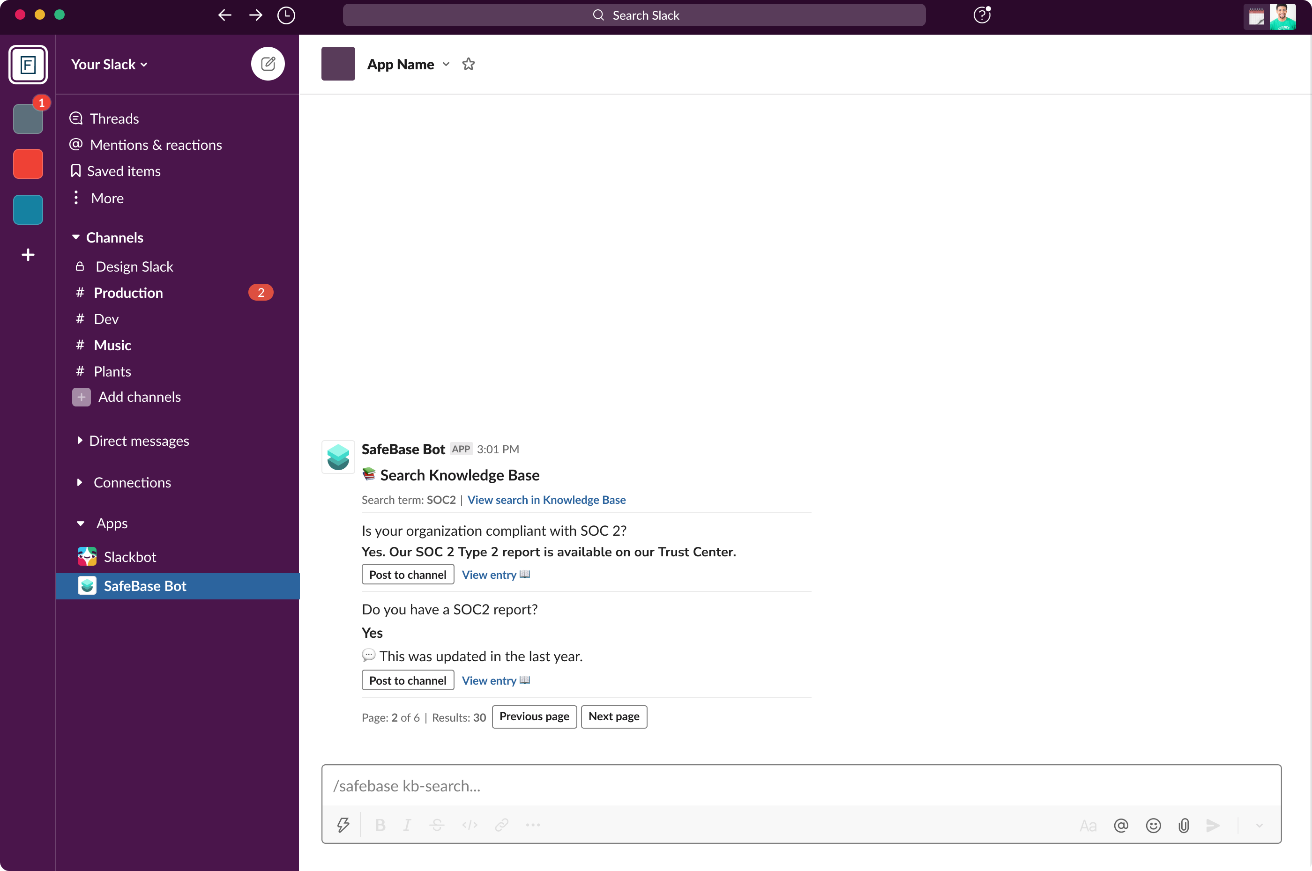Screen dimensions: 1312x871
Task: Click the mention @ icon in composer
Action: click(1121, 826)
